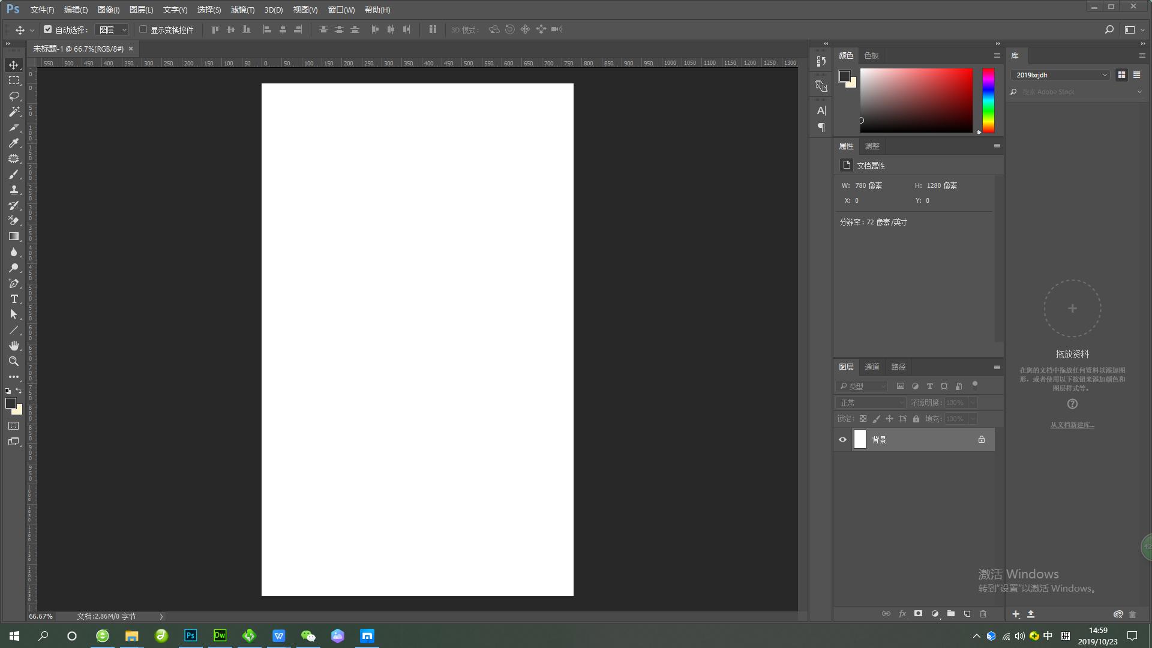This screenshot has height=648, width=1152.
Task: Click the 从文档新建库 link
Action: coord(1072,425)
